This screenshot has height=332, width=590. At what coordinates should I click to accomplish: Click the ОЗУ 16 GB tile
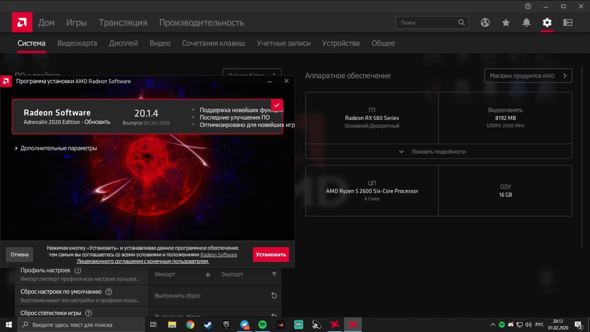[x=505, y=190]
